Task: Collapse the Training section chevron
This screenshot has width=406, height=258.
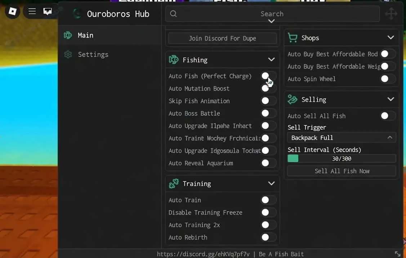Action: (x=271, y=183)
